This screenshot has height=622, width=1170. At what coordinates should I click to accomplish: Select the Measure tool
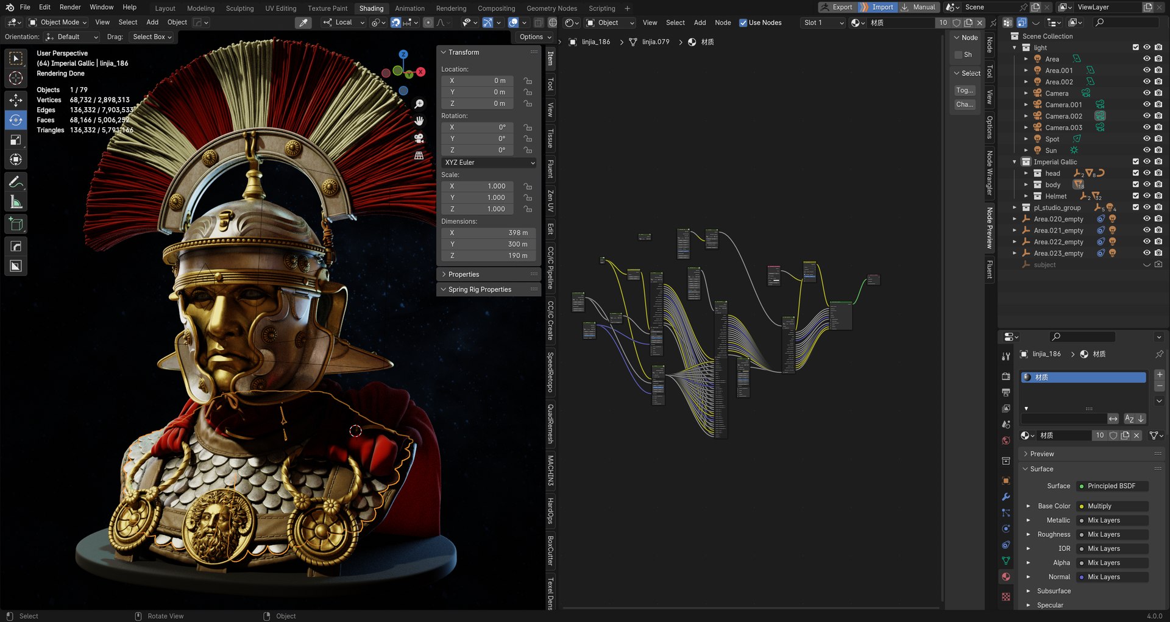tap(16, 202)
